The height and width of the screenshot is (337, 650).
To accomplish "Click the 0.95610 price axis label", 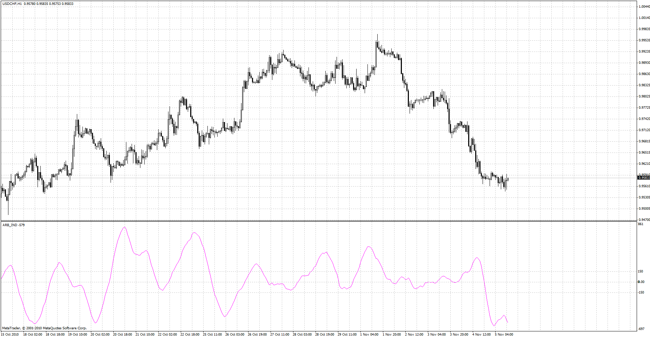I will pos(644,186).
